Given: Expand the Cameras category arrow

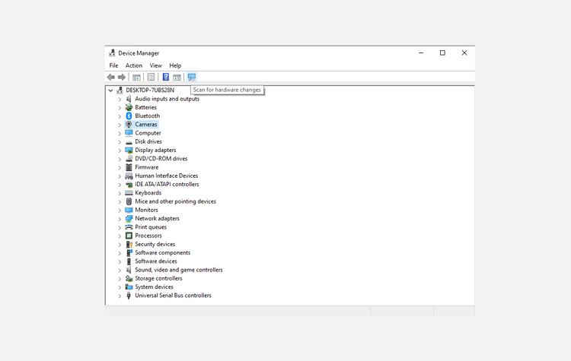Looking at the screenshot, I should click(x=120, y=125).
